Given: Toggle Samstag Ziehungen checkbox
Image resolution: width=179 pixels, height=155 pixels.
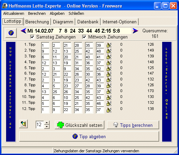Looking at the screenshot, I should click(x=32, y=37).
